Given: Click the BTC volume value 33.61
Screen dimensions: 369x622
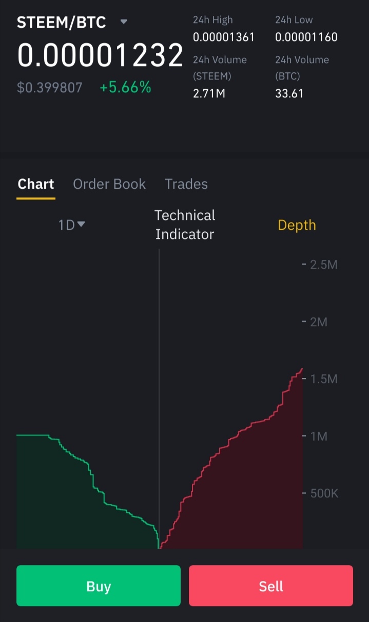Looking at the screenshot, I should point(289,94).
